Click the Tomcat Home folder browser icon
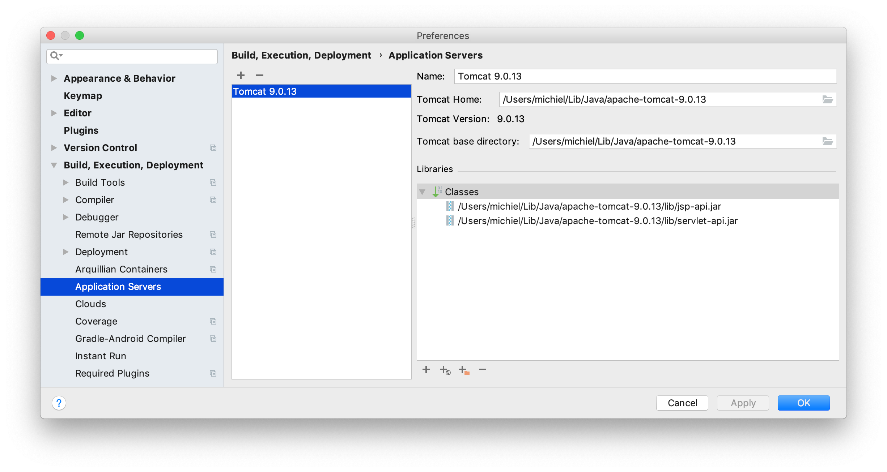 point(828,99)
